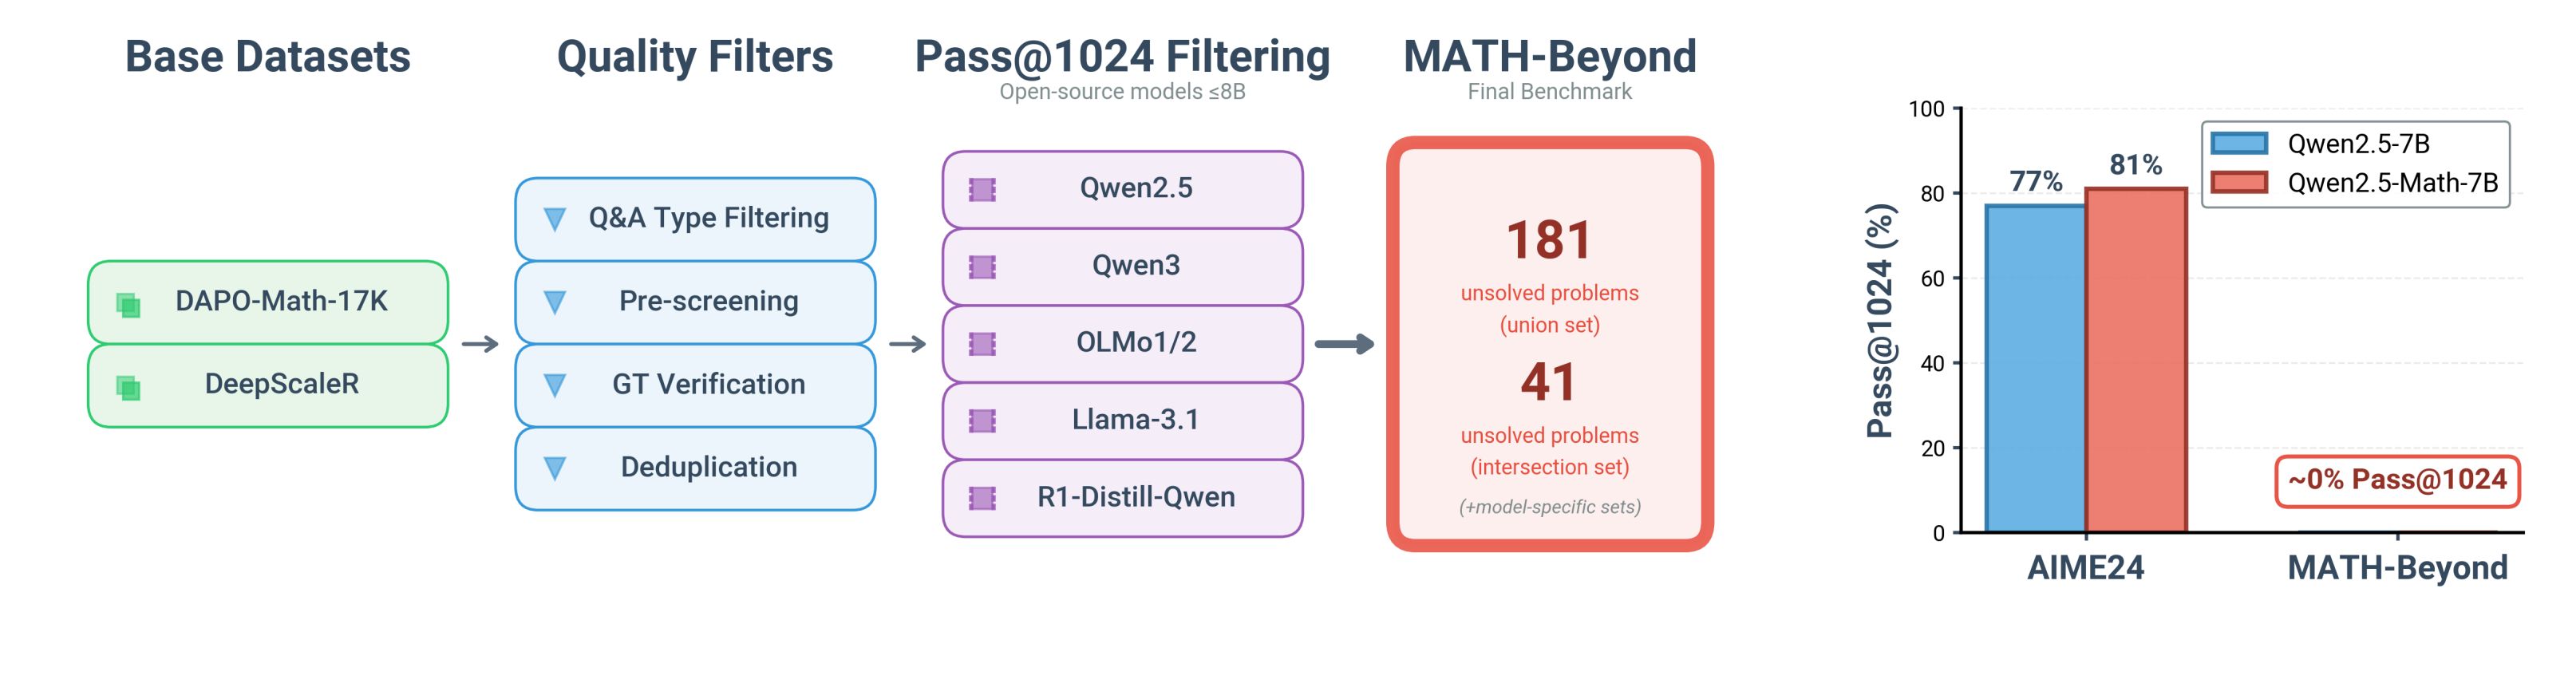This screenshot has width=2576, height=699.
Task: Click the blue Qwen2.5-7B legend swatch
Action: tap(2239, 143)
